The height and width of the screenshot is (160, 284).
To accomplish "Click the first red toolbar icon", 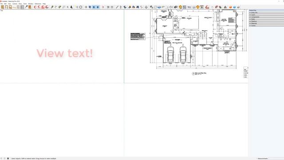I will (x=35, y=7).
